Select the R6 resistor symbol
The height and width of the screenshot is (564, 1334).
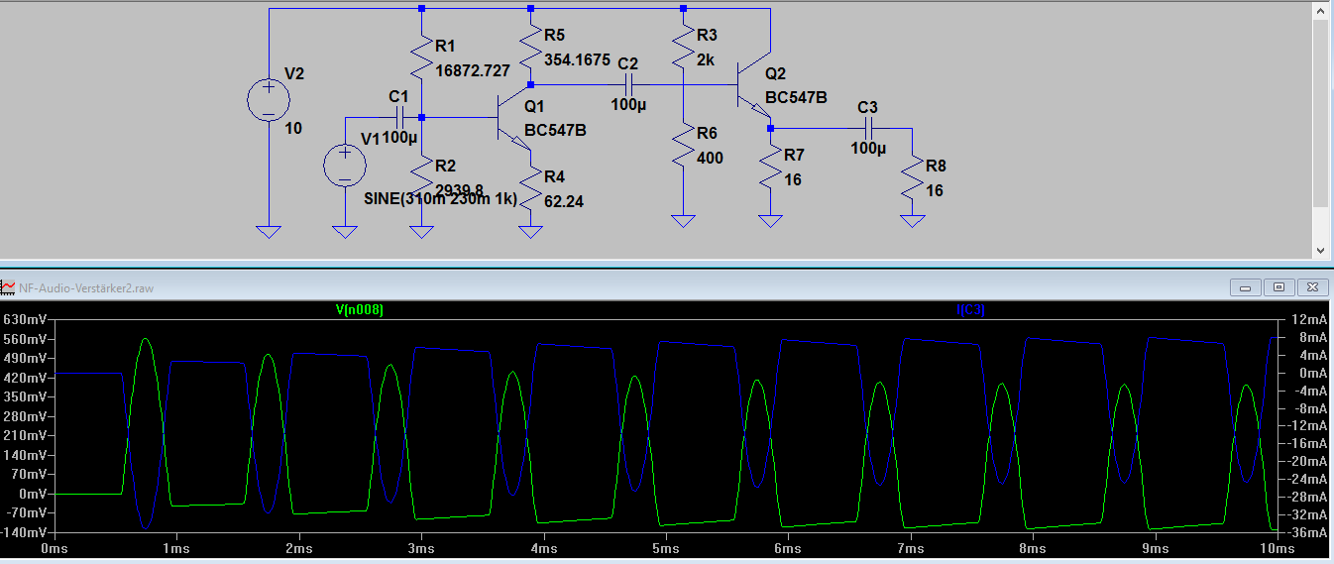(683, 143)
